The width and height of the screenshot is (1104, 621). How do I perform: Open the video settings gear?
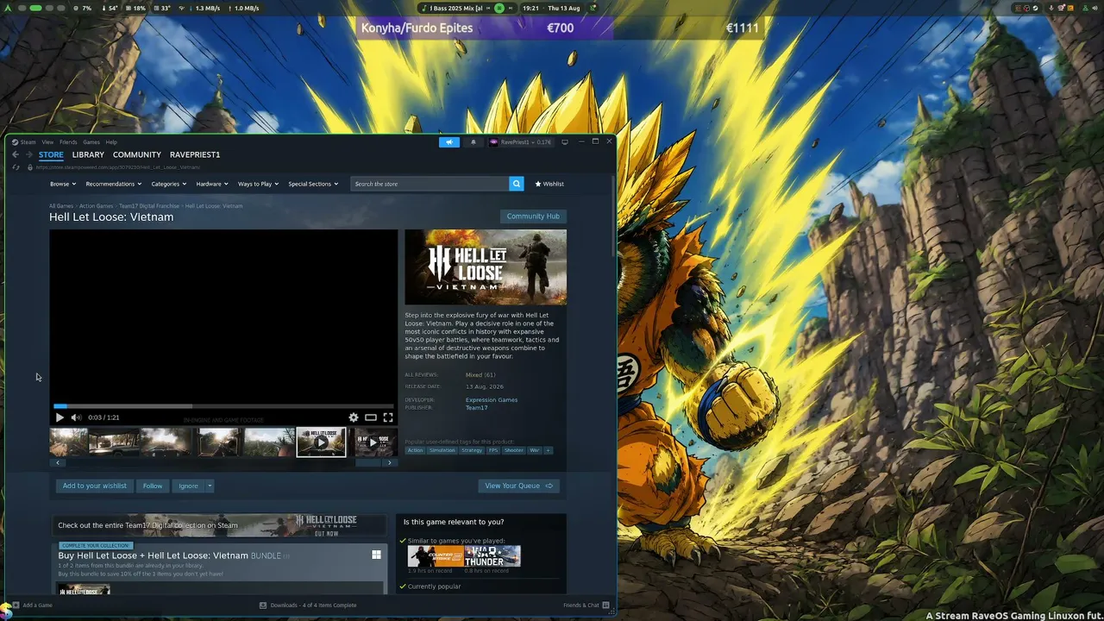[x=354, y=417]
